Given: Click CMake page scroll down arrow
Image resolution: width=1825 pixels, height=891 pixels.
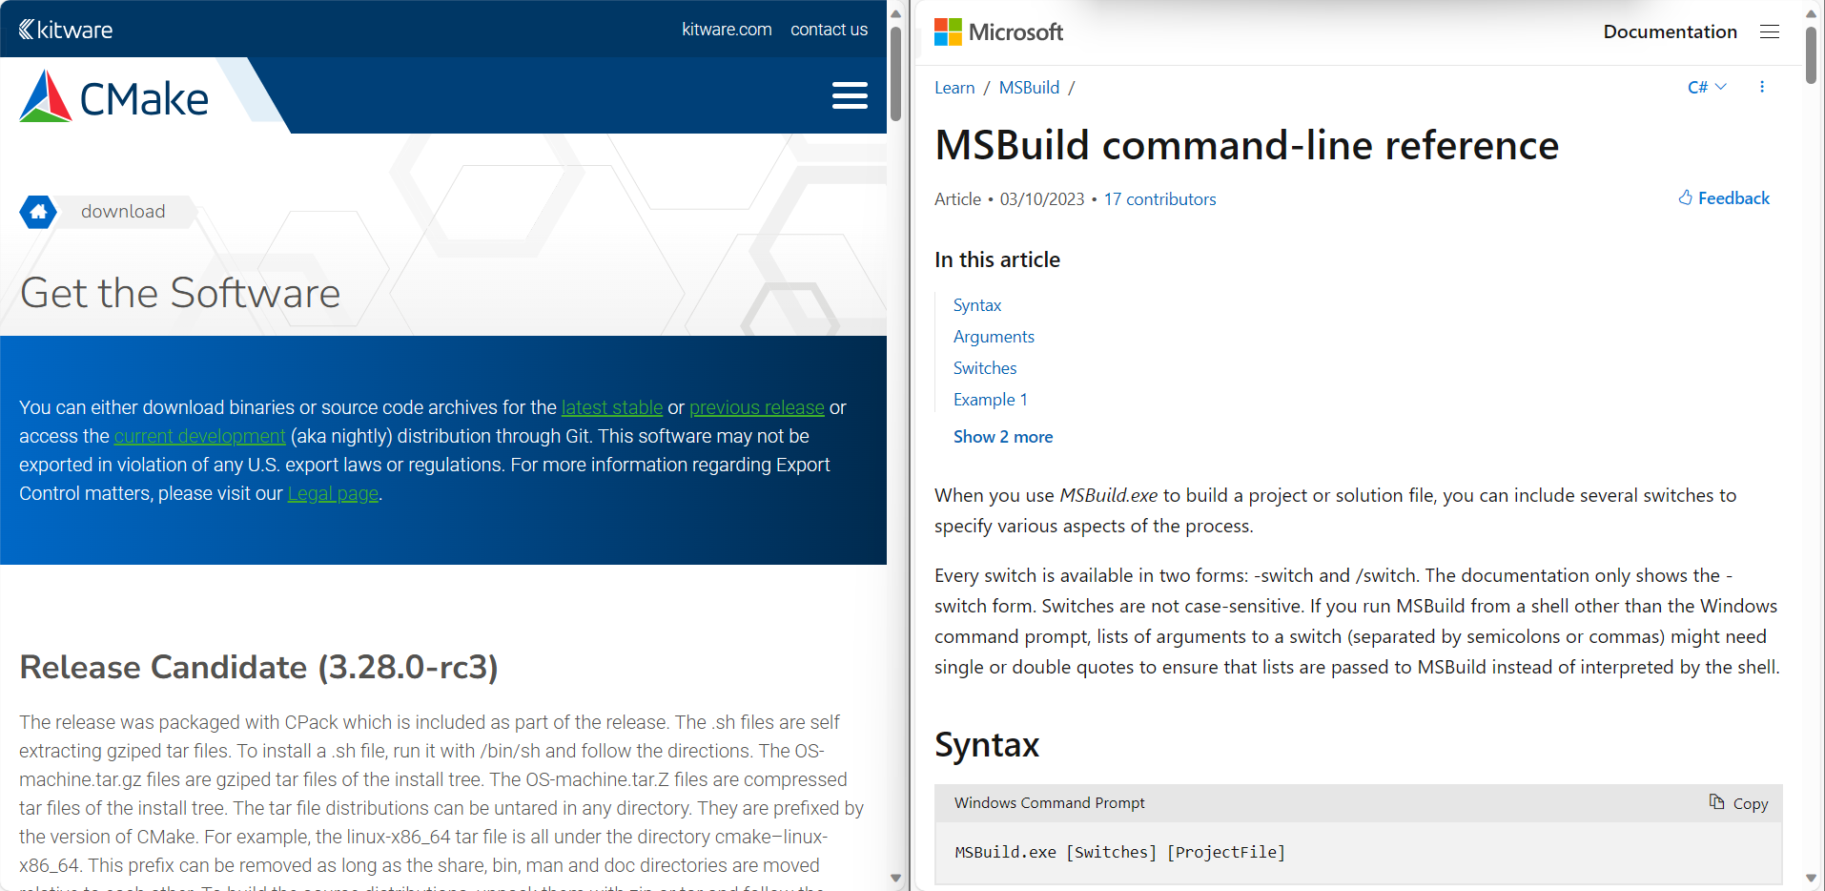Looking at the screenshot, I should coord(895,878).
